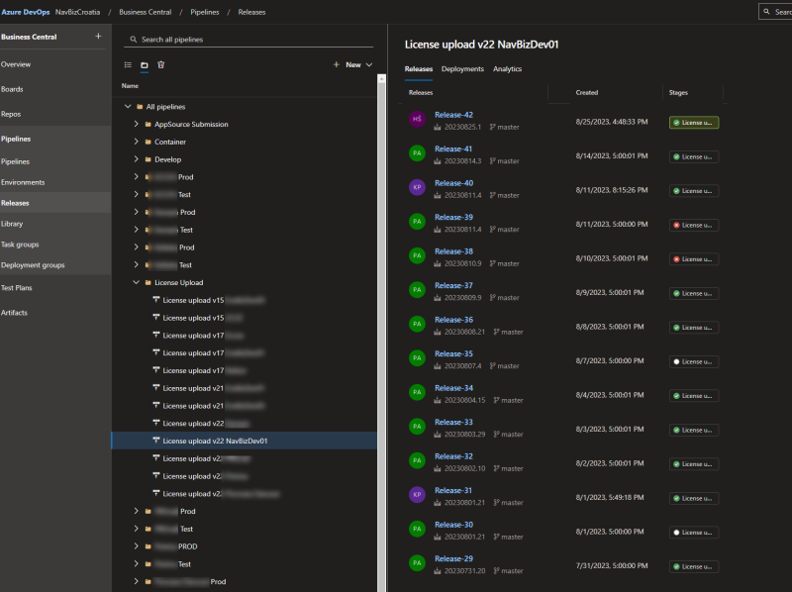792x592 pixels.
Task: Open the failed stage badge for Release-39
Action: coord(694,226)
